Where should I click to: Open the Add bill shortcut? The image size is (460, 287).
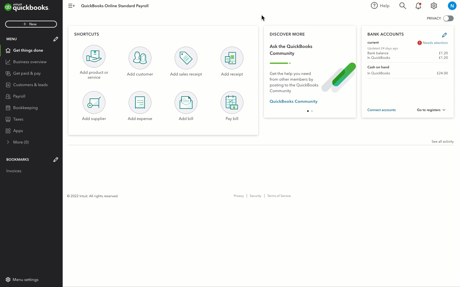pos(186,106)
